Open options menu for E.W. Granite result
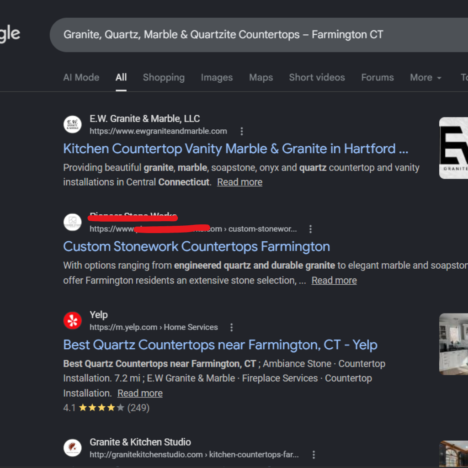Viewport: 468px width, 468px height. 241,131
